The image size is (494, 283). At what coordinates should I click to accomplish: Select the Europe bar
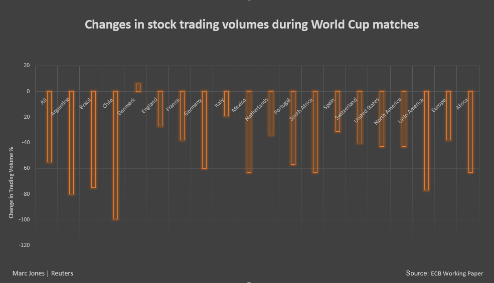tap(448, 116)
